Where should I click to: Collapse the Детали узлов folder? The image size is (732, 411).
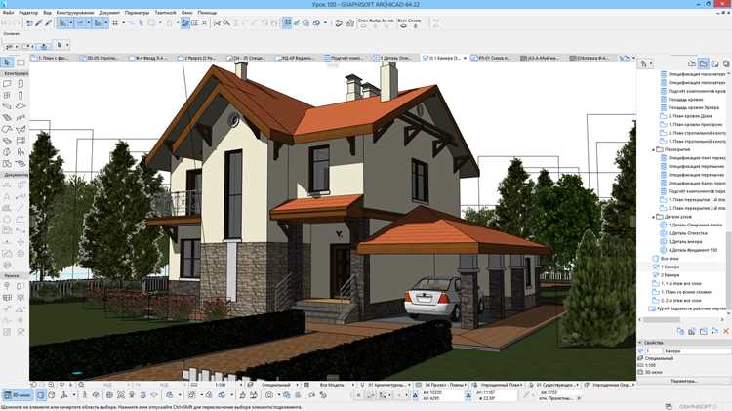click(653, 217)
